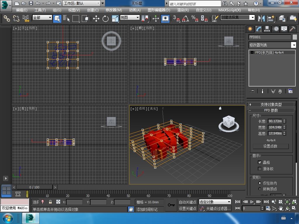Select the Move tool in main toolbar
299x224 pixels.
pos(96,19)
